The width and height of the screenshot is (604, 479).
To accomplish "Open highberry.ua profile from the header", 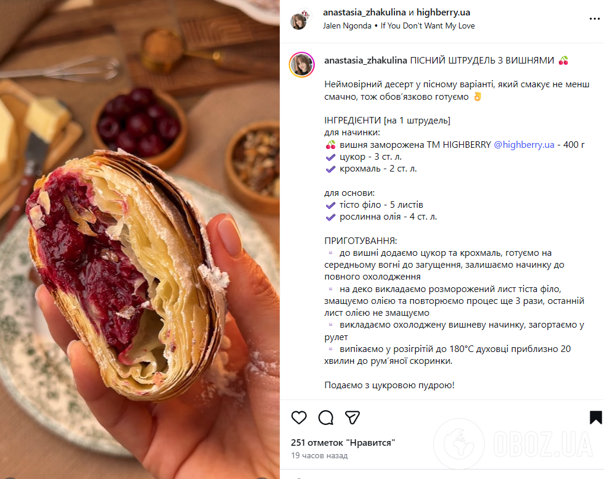I will pyautogui.click(x=444, y=12).
